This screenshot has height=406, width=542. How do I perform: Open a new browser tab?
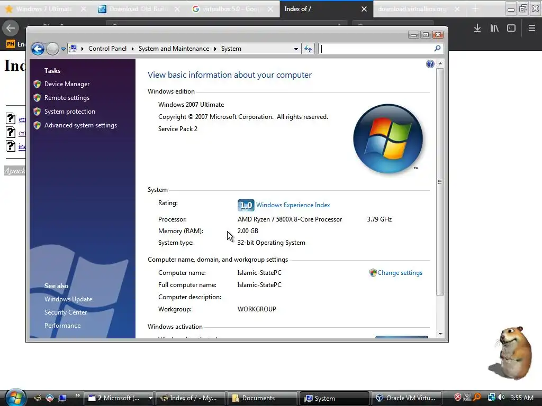475,9
